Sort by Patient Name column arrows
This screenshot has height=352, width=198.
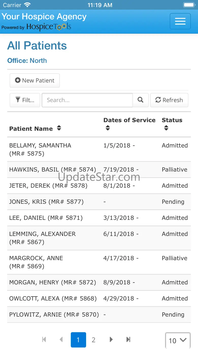coord(59,128)
